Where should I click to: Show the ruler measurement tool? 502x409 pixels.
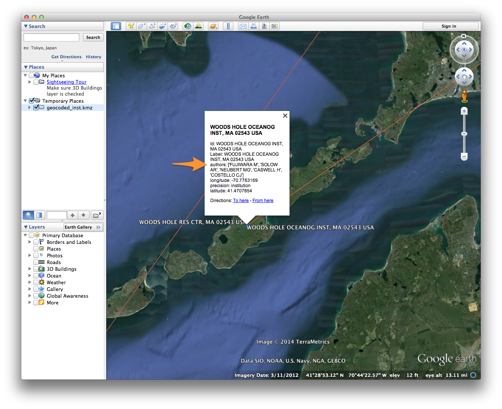click(x=228, y=26)
